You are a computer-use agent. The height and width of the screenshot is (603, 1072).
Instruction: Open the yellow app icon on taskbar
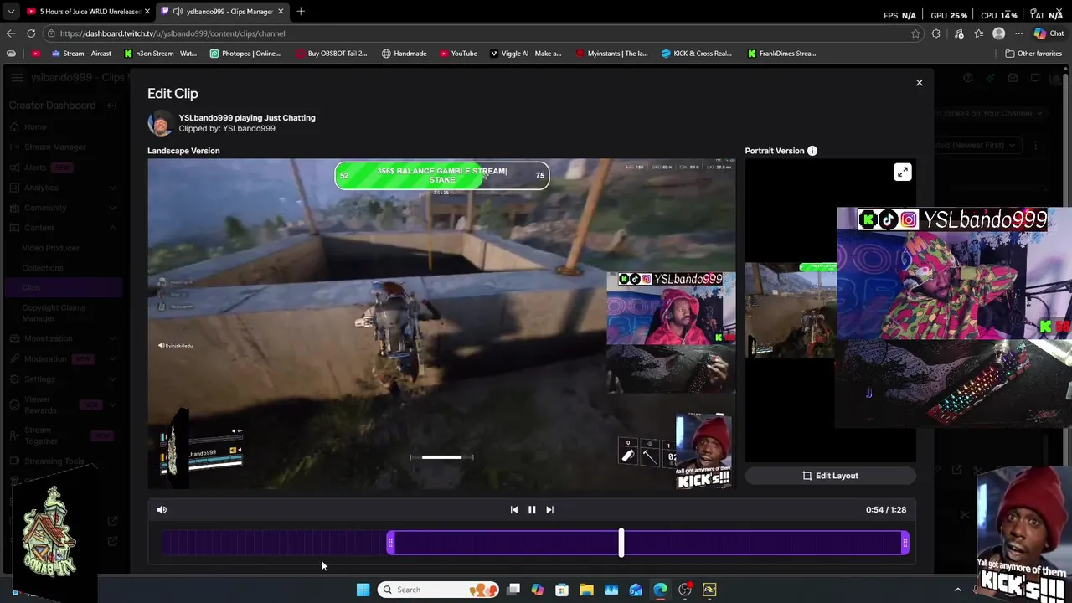pos(709,590)
